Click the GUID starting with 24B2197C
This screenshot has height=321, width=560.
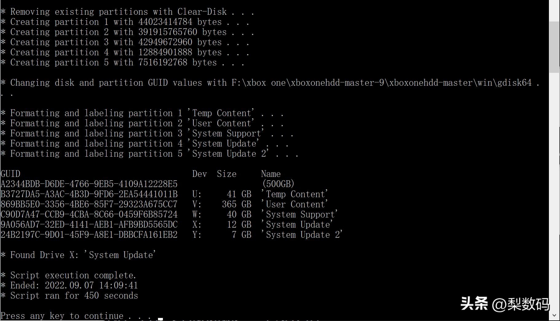click(89, 235)
